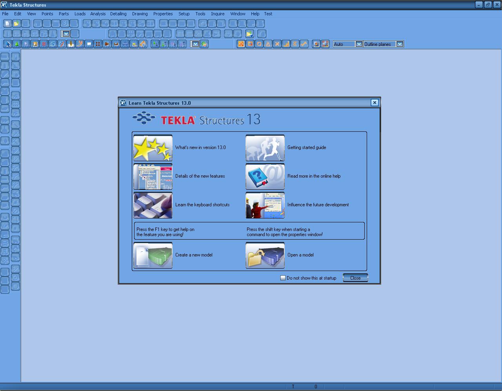Toggle snap to perpendicular points switch
The height and width of the screenshot is (391, 502).
tap(286, 44)
